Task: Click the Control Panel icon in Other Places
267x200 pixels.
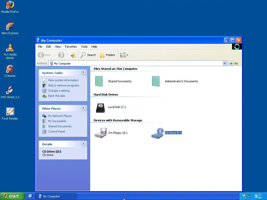Action: (x=44, y=132)
